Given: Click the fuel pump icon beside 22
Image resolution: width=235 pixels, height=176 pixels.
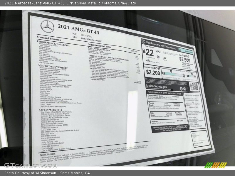Looking at the screenshot, I should 144,51.
